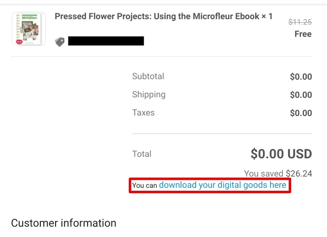Click the Shipping $0.00 amount
Image resolution: width=327 pixels, height=237 pixels.
tap(301, 95)
